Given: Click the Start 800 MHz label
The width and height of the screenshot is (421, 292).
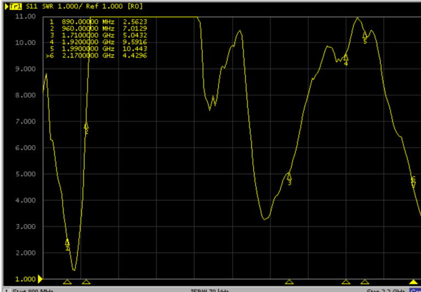Looking at the screenshot, I should pyautogui.click(x=33, y=291).
